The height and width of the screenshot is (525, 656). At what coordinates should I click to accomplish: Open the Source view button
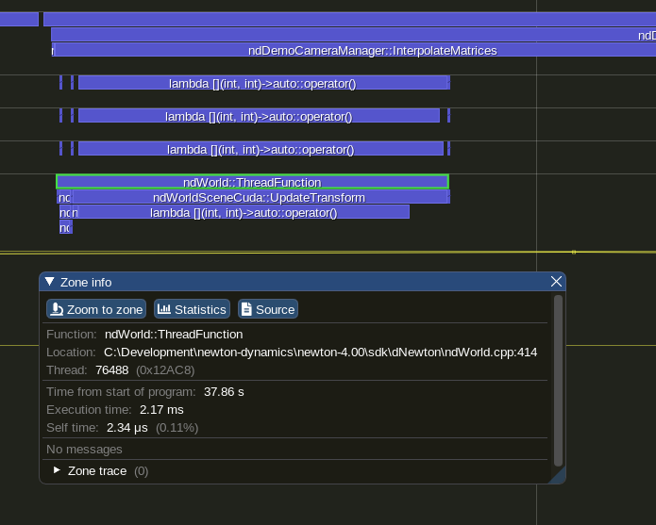tap(267, 309)
